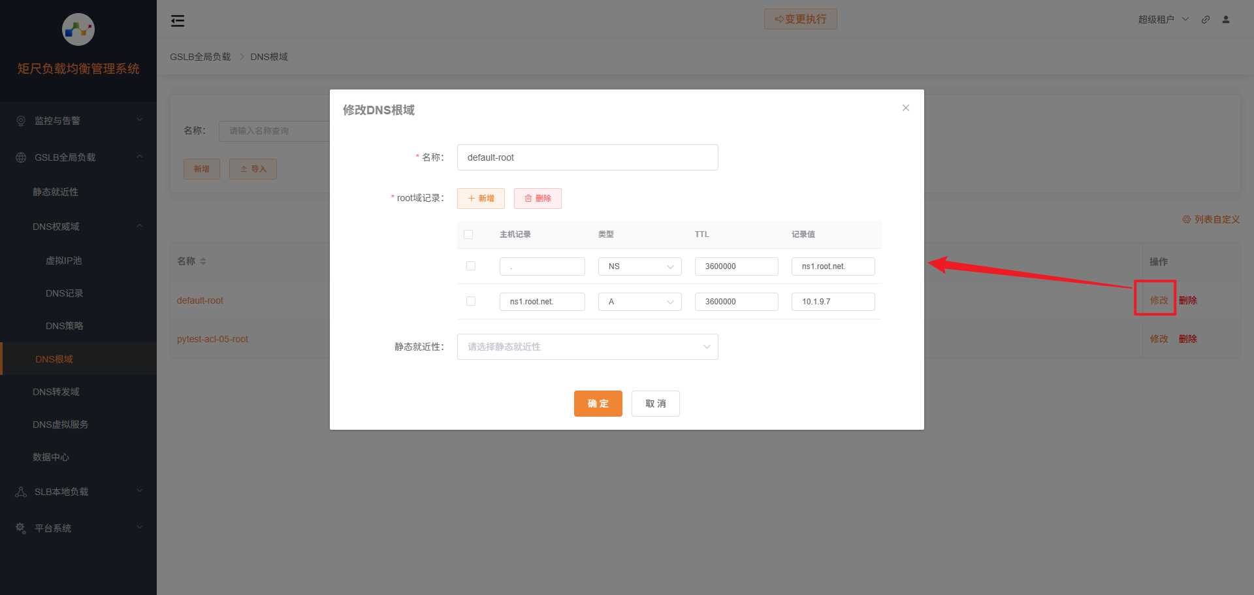Click the 删除 trash icon in root域记录 row
This screenshot has width=1254, height=595.
[530, 198]
